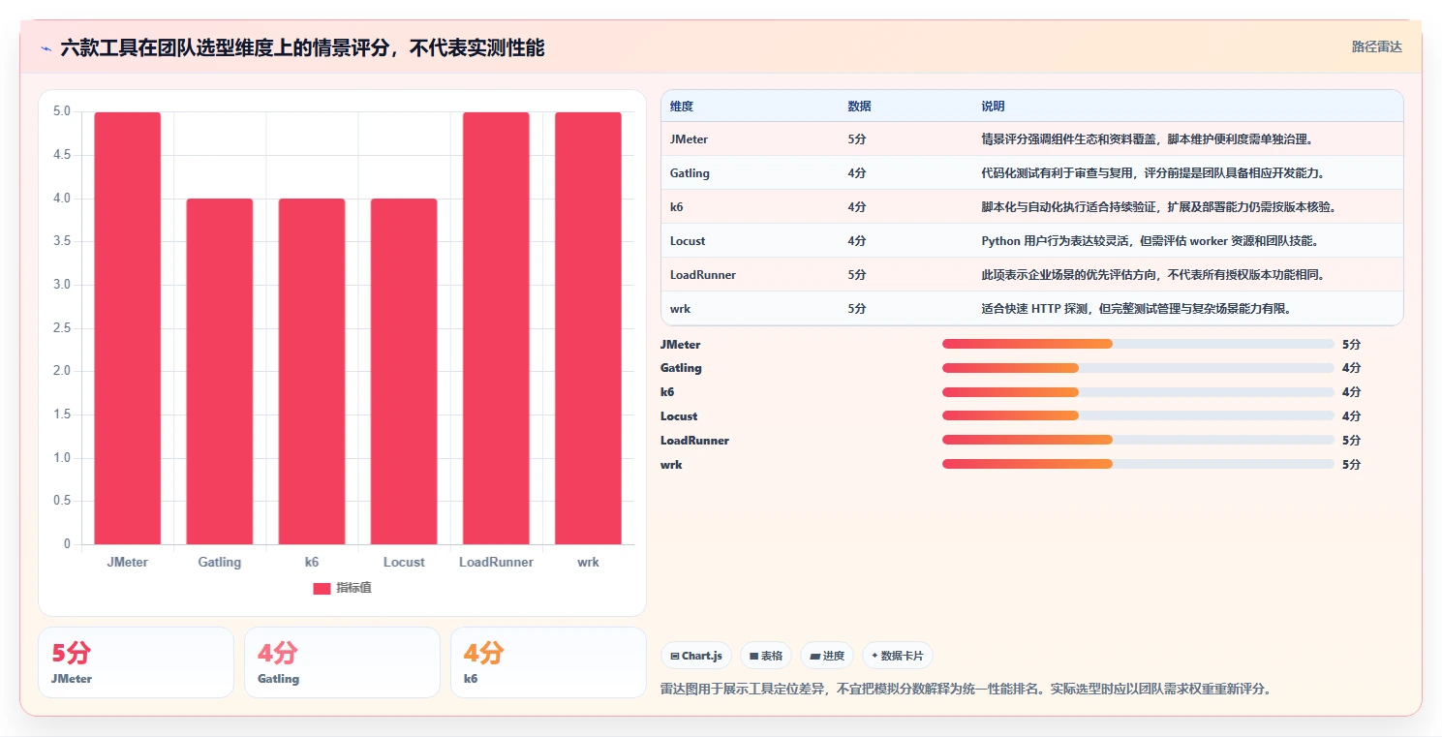Click the LoadRunner description about 企业场景
The width and height of the screenshot is (1442, 737).
pyautogui.click(x=1152, y=275)
